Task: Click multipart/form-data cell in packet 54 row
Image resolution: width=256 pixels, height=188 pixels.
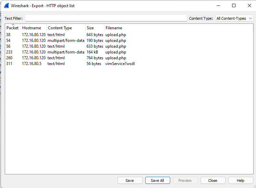Action: pos(66,41)
